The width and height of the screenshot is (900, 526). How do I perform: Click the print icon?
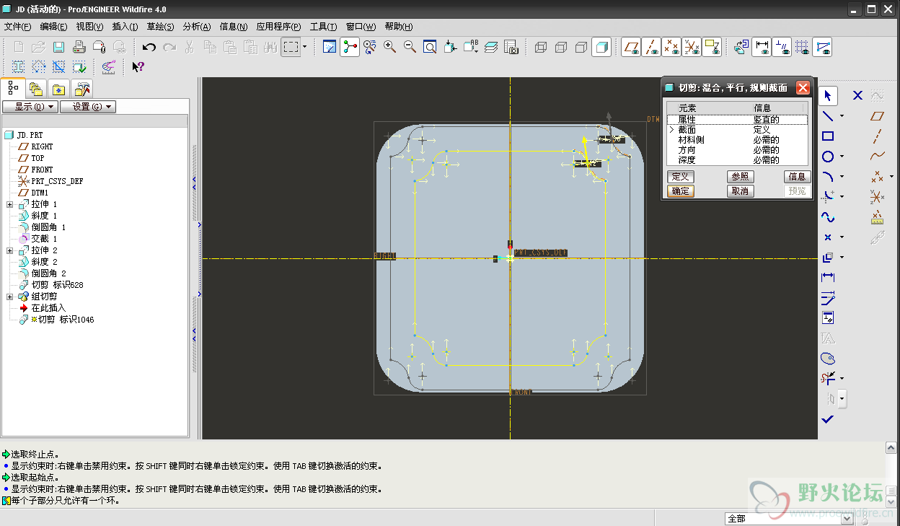[79, 47]
